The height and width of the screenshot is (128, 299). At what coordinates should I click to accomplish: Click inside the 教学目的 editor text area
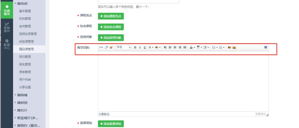183,81
